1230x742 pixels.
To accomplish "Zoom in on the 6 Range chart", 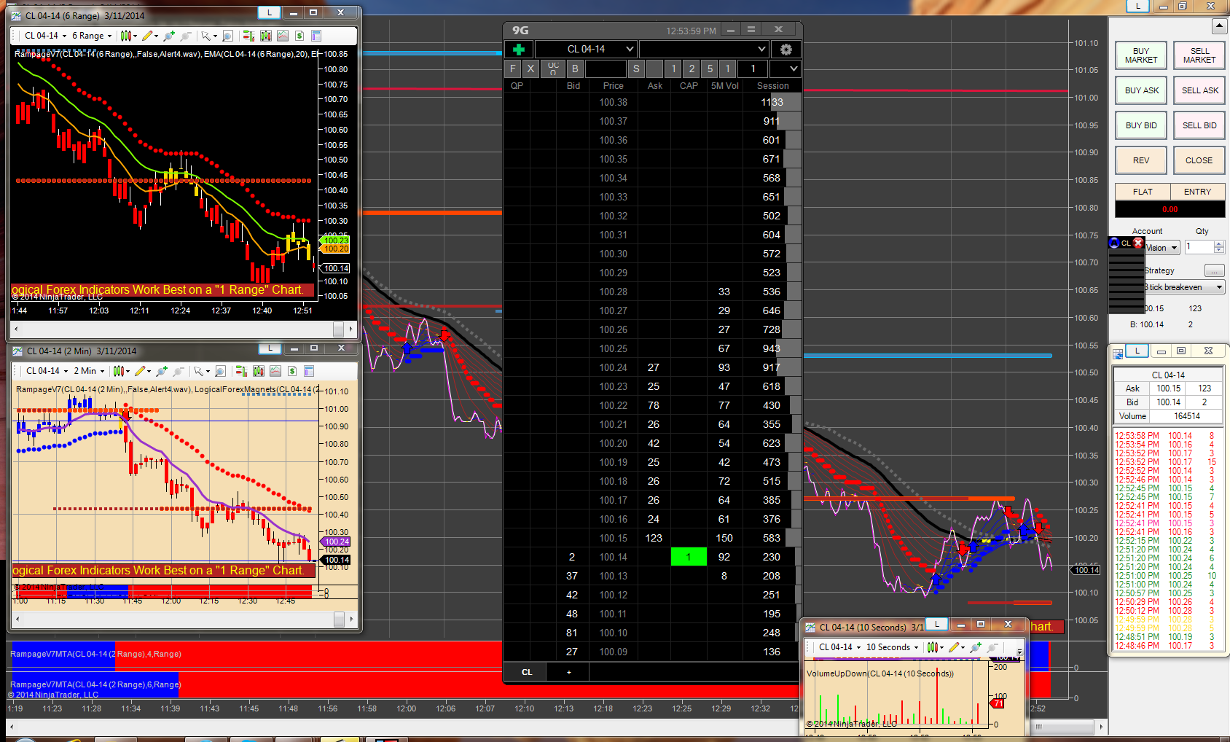I will 169,36.
